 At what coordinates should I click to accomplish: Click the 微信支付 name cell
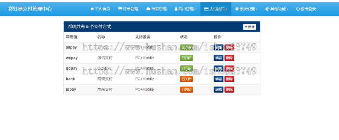coord(105,58)
